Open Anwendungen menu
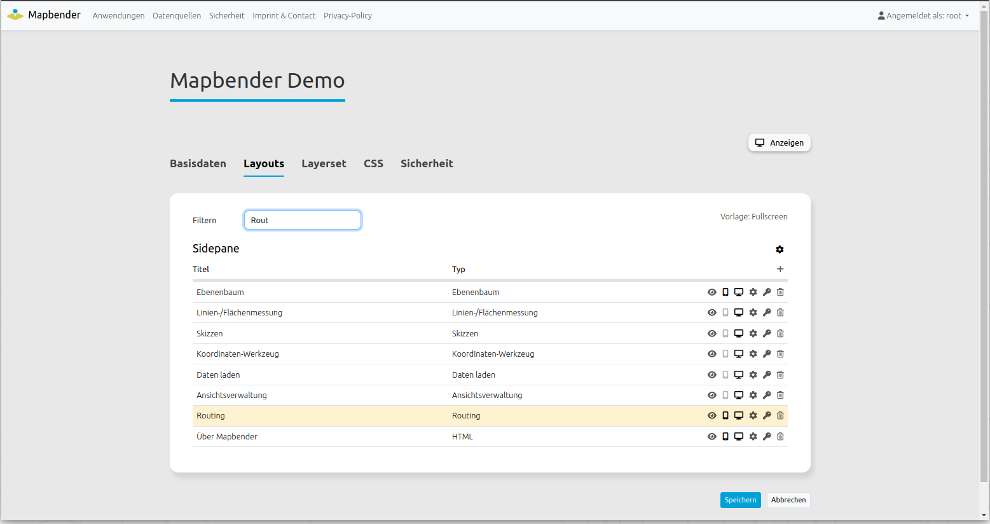 pos(118,15)
